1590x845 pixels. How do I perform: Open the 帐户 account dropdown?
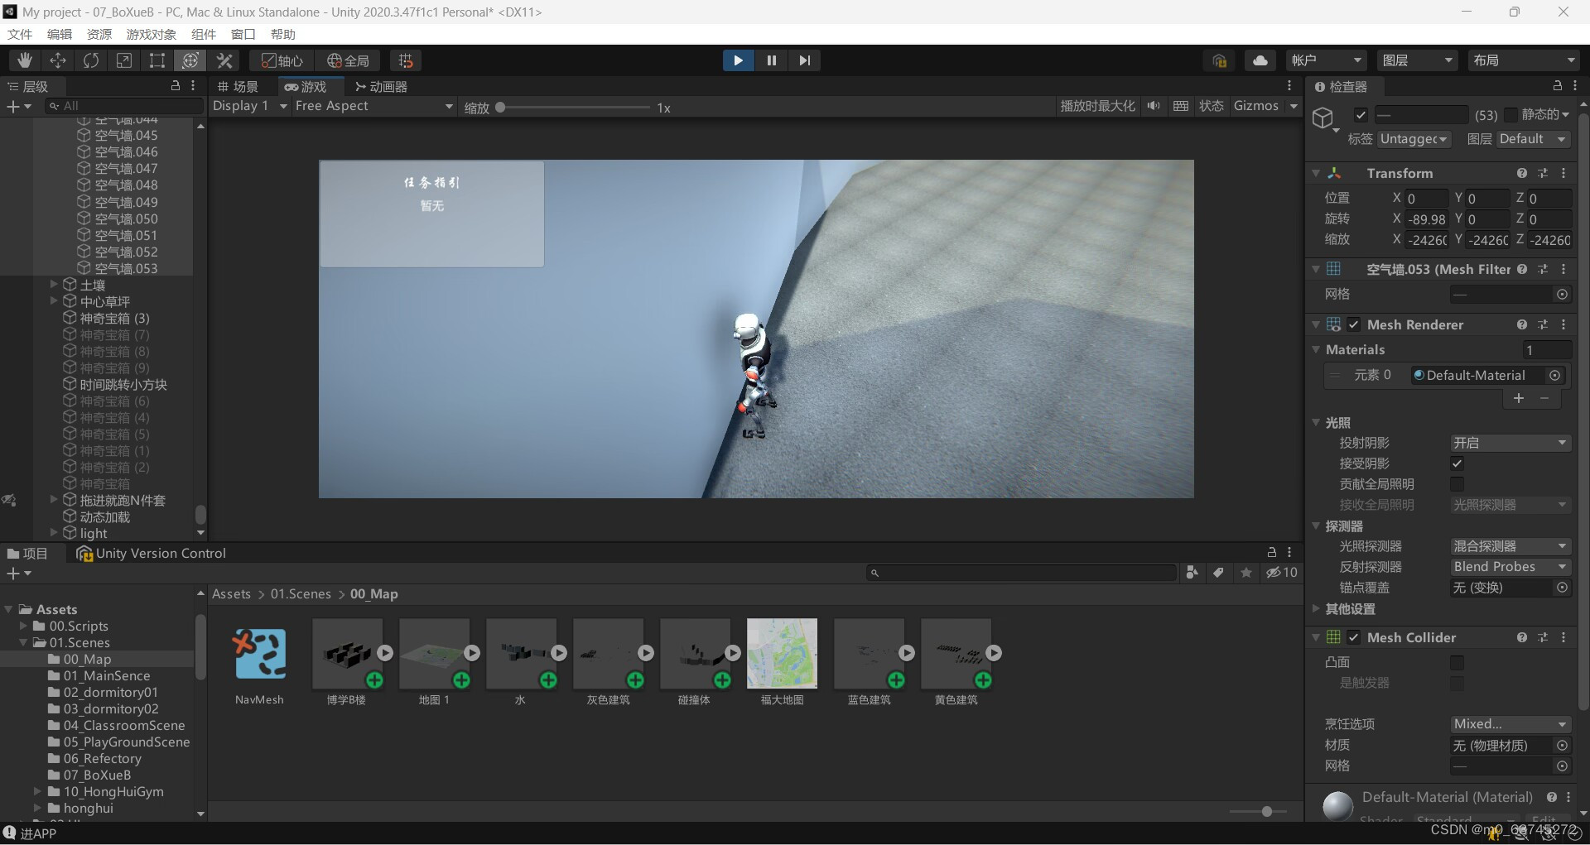coord(1327,60)
